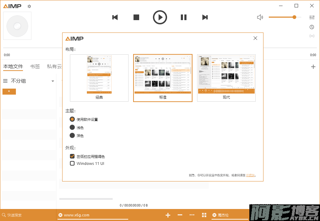Select the 深色 theme radio button
Image resolution: width=320 pixels, height=221 pixels.
(72, 136)
